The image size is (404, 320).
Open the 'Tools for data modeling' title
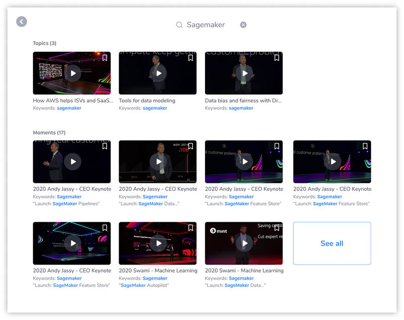[x=147, y=100]
